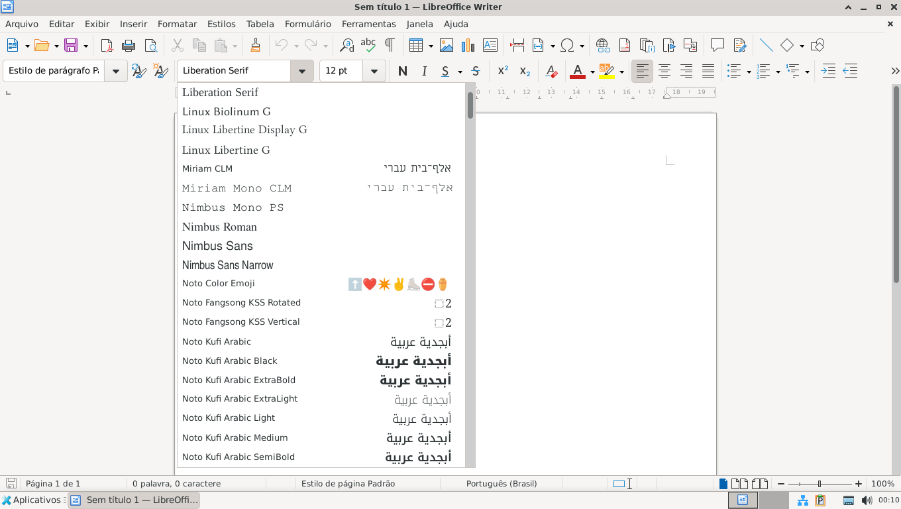
Task: Insert special character omega icon
Action: tap(567, 46)
